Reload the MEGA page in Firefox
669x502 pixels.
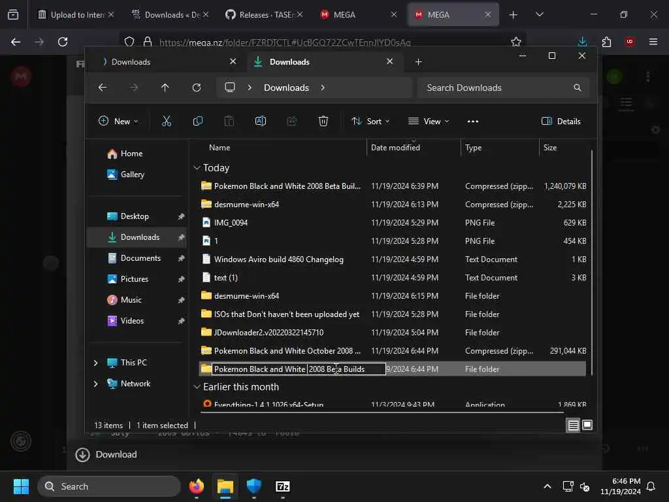(63, 42)
